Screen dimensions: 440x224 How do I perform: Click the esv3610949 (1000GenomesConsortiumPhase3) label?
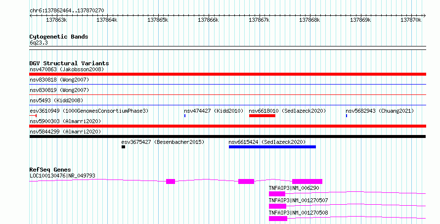(x=89, y=111)
